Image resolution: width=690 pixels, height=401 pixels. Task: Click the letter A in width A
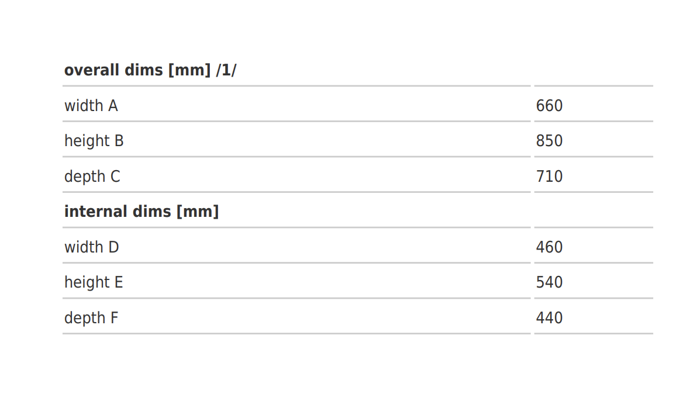pyautogui.click(x=113, y=106)
